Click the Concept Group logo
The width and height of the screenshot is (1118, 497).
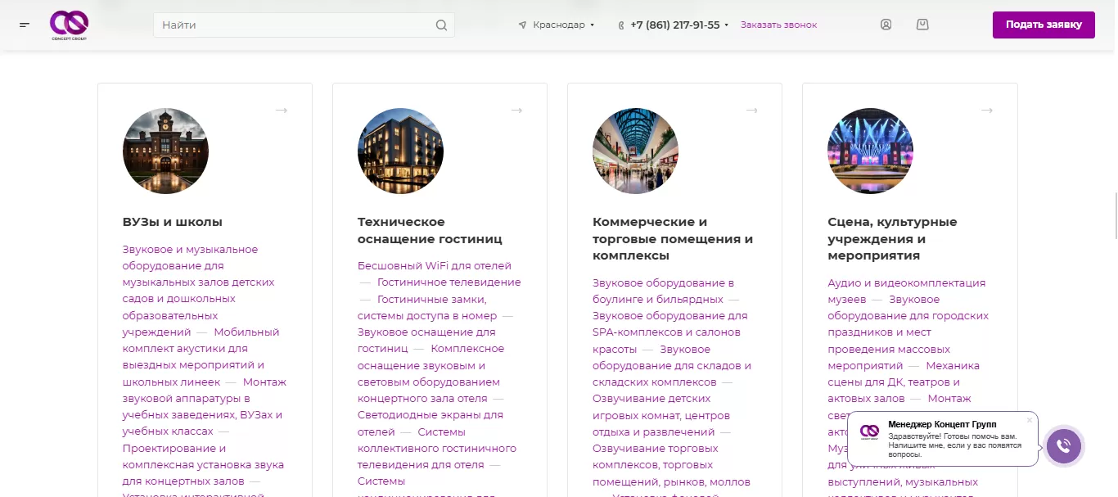point(68,25)
